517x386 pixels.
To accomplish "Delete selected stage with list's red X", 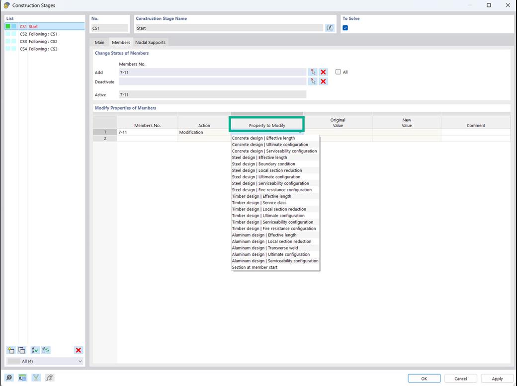I will [78, 350].
